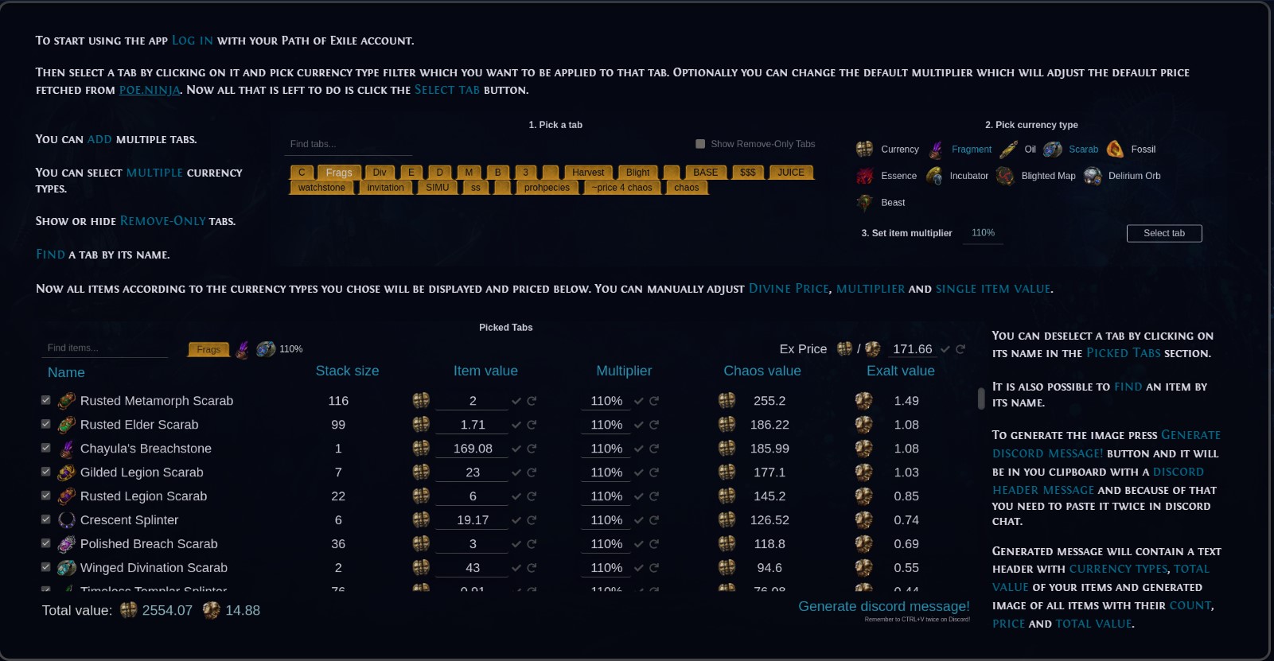Choose the Fossil currency type icon
1274x661 pixels.
(x=1115, y=150)
